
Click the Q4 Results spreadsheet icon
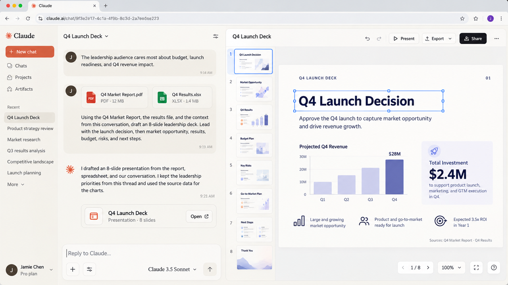click(162, 98)
